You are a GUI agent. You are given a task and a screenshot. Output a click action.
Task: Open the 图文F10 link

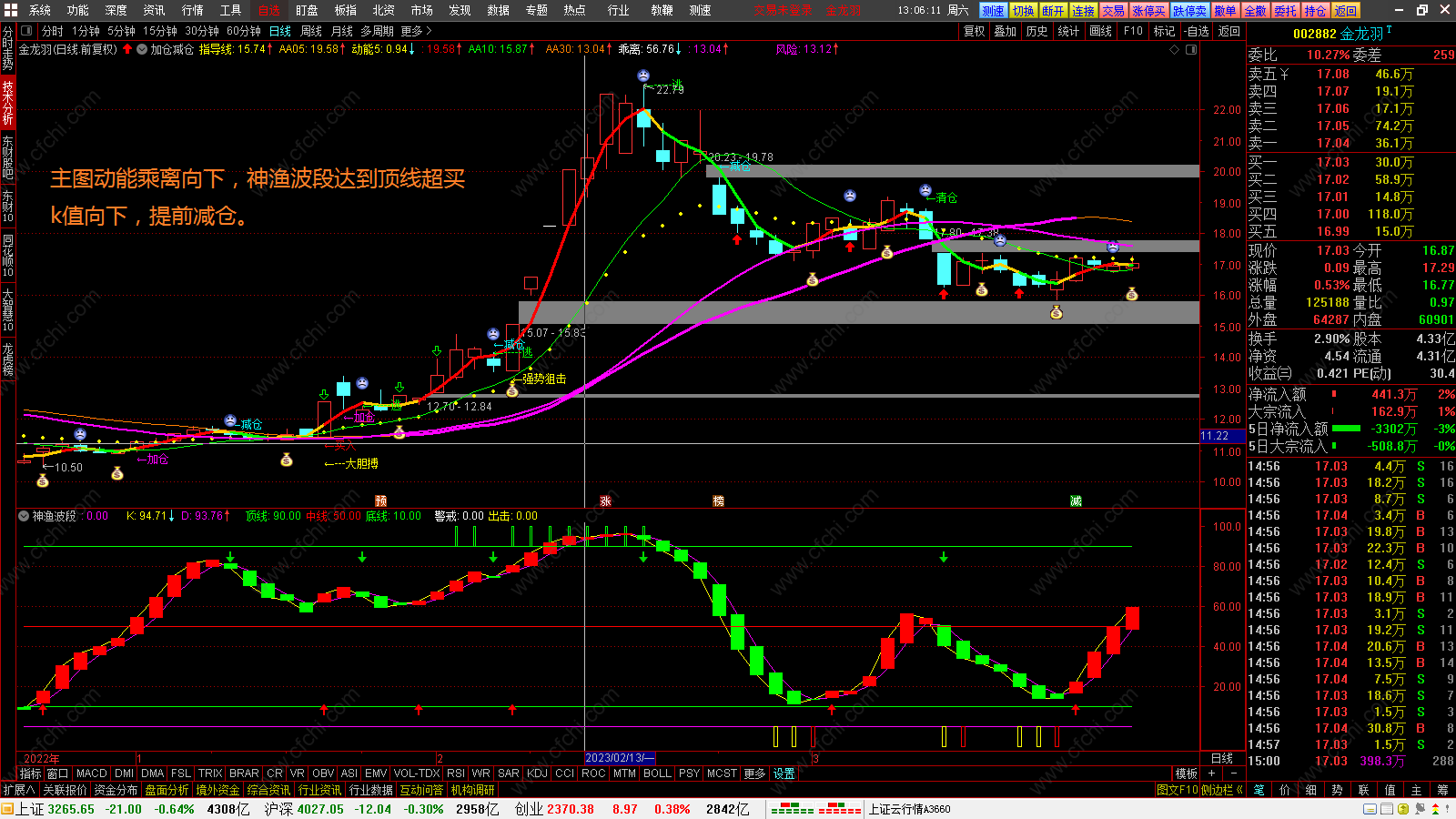1178,790
